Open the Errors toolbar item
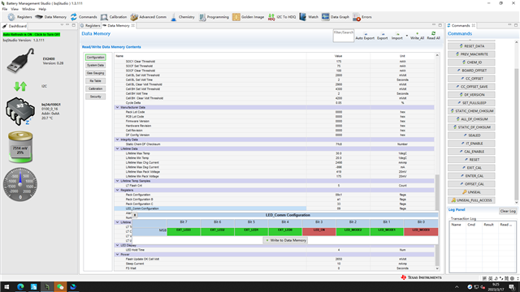The width and height of the screenshot is (520, 292). pos(362,17)
